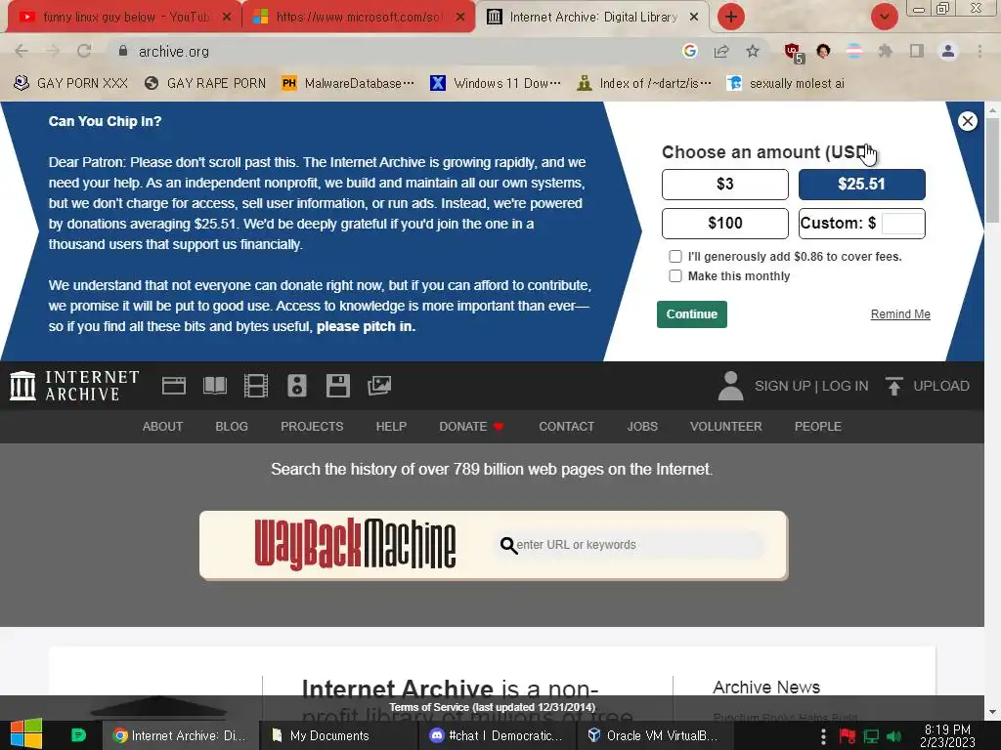The image size is (1001, 750).
Task: Open the DONATE menu item
Action: [x=471, y=426]
